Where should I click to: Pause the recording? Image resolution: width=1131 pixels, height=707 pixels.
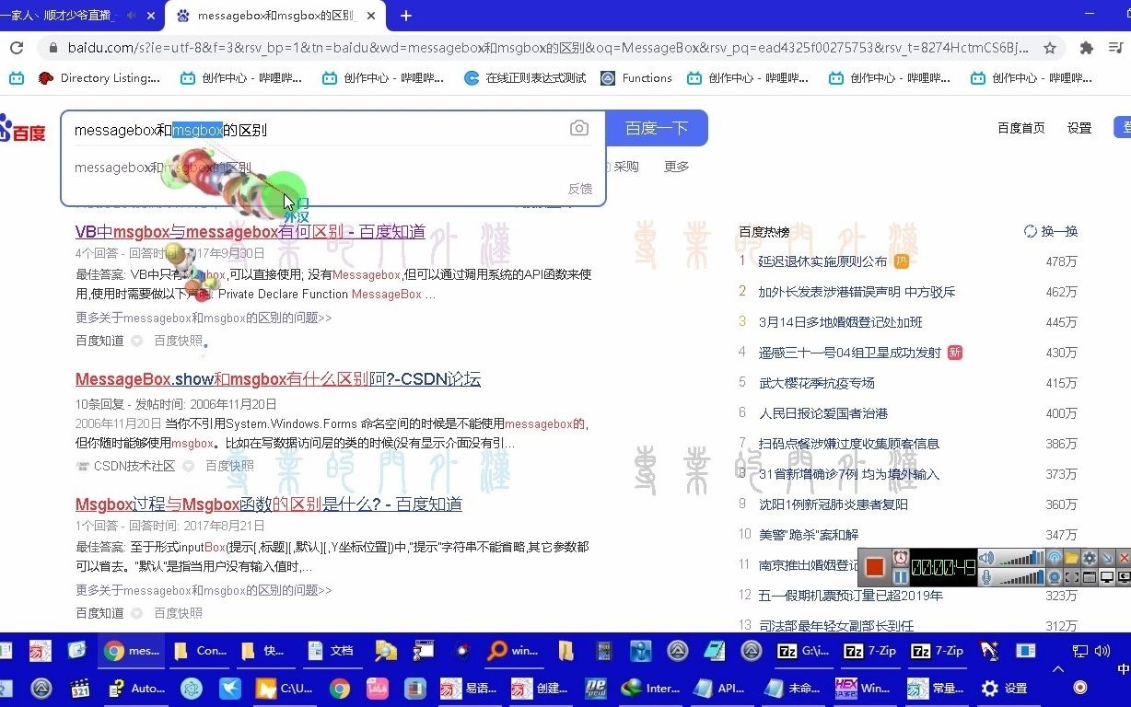(901, 576)
